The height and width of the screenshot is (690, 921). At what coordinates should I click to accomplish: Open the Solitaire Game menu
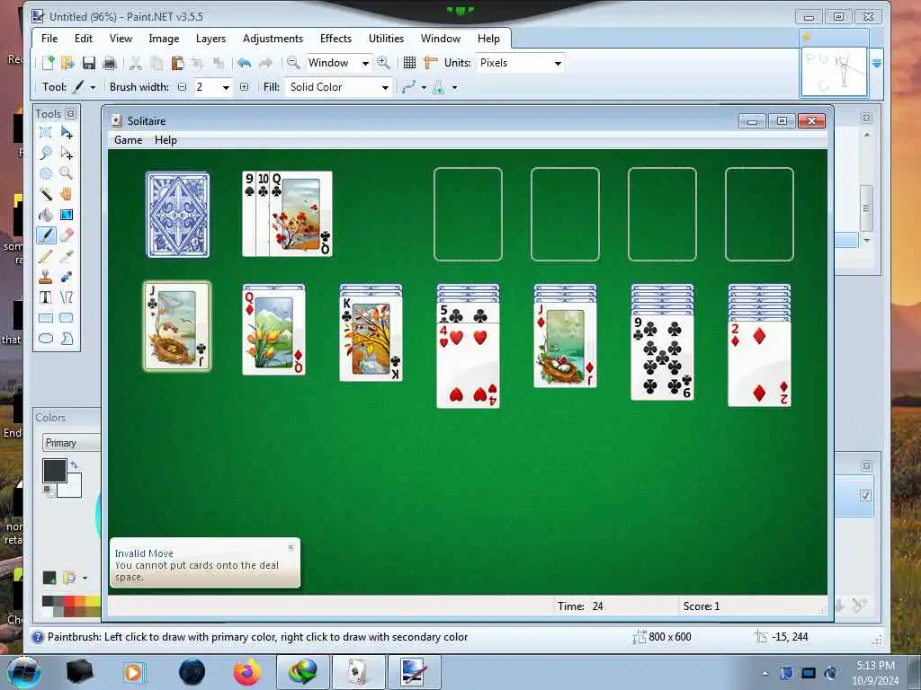tap(128, 140)
